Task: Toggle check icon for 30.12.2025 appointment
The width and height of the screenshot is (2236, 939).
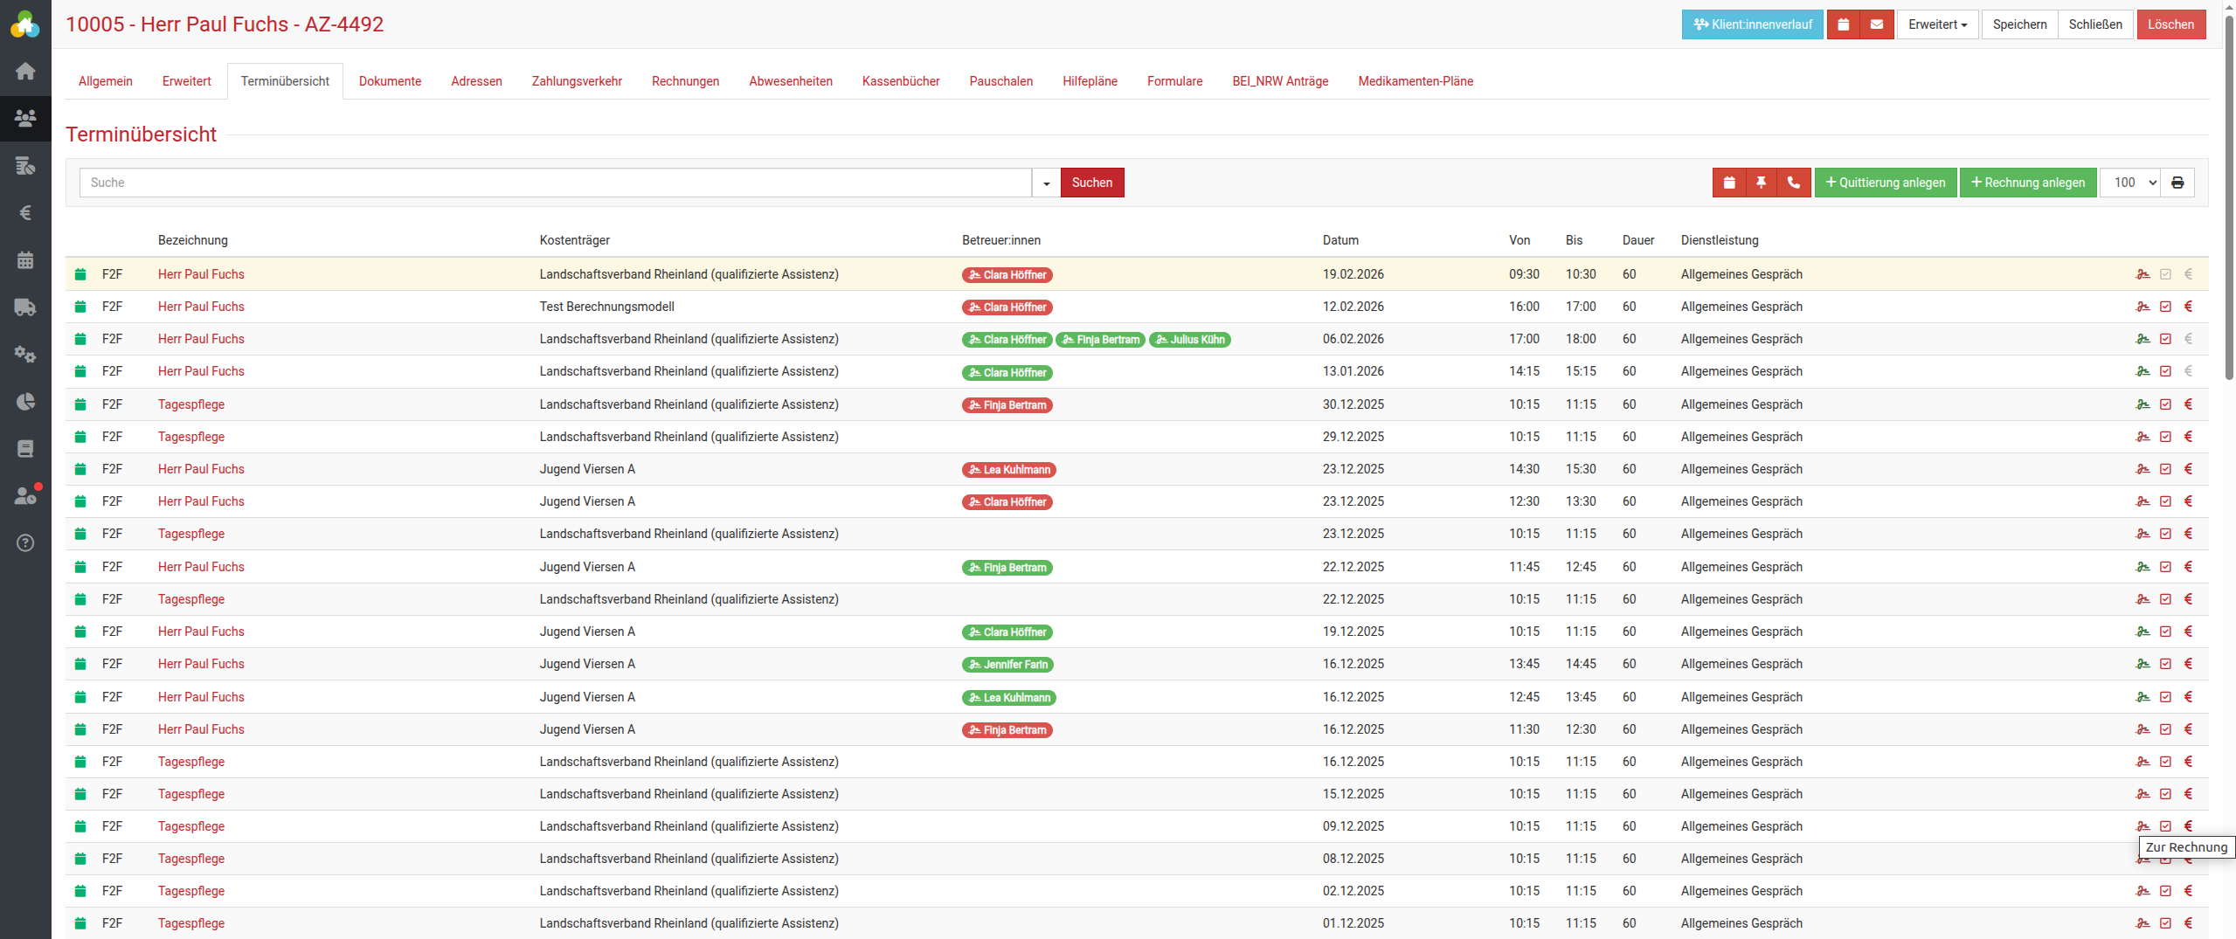Action: coord(2165,404)
